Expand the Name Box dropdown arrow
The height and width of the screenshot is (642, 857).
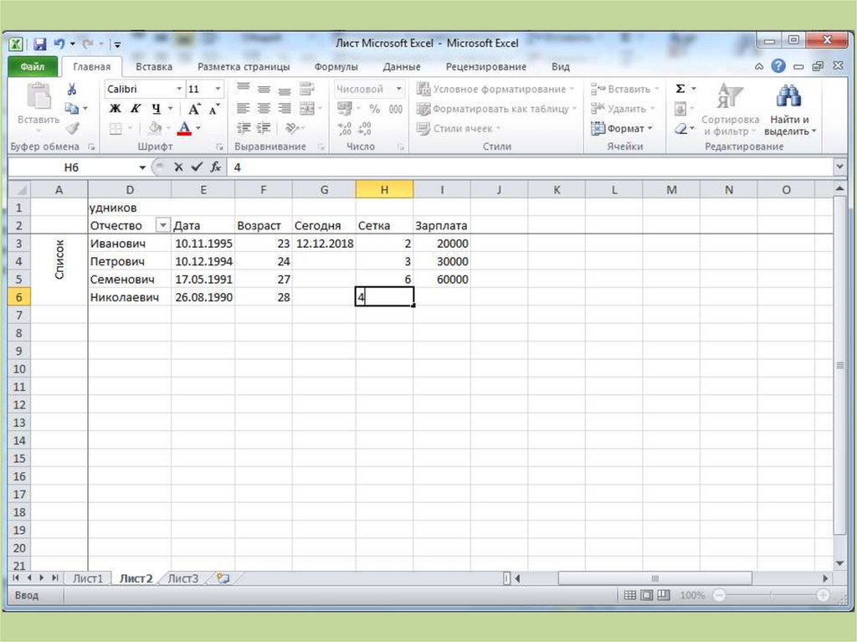(142, 167)
